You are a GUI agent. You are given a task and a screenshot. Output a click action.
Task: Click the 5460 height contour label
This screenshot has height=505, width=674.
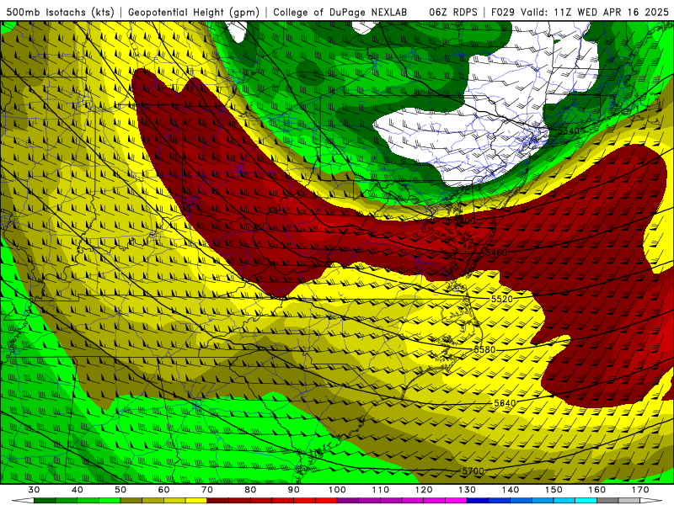click(x=496, y=252)
